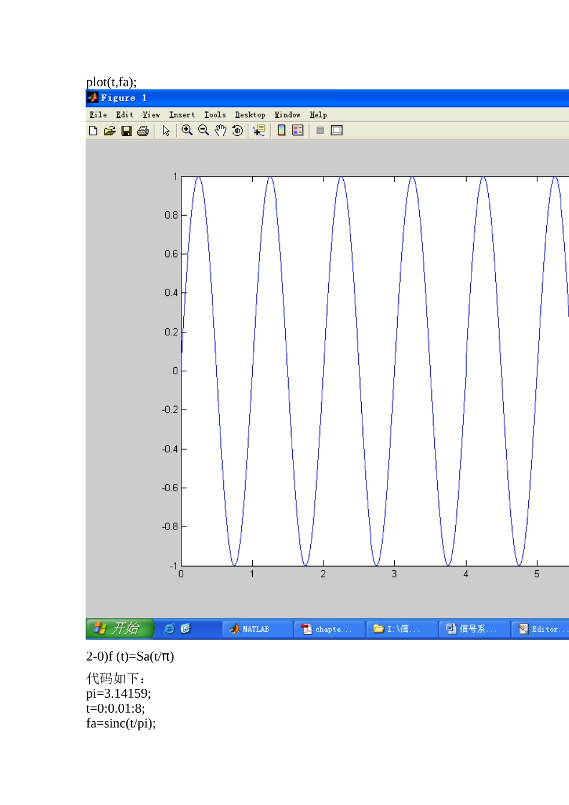Activate the Pan hand tool
The width and height of the screenshot is (569, 805).
click(x=220, y=131)
